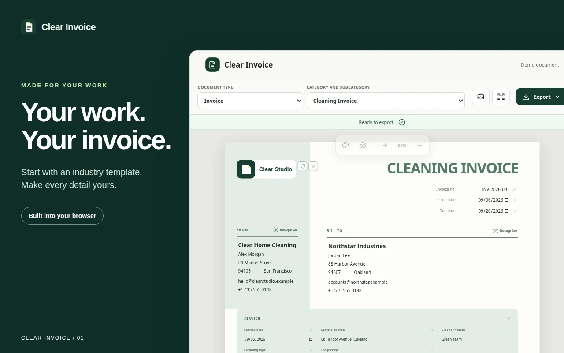The width and height of the screenshot is (564, 353).
Task: Expand the Export options chevron
Action: (557, 97)
